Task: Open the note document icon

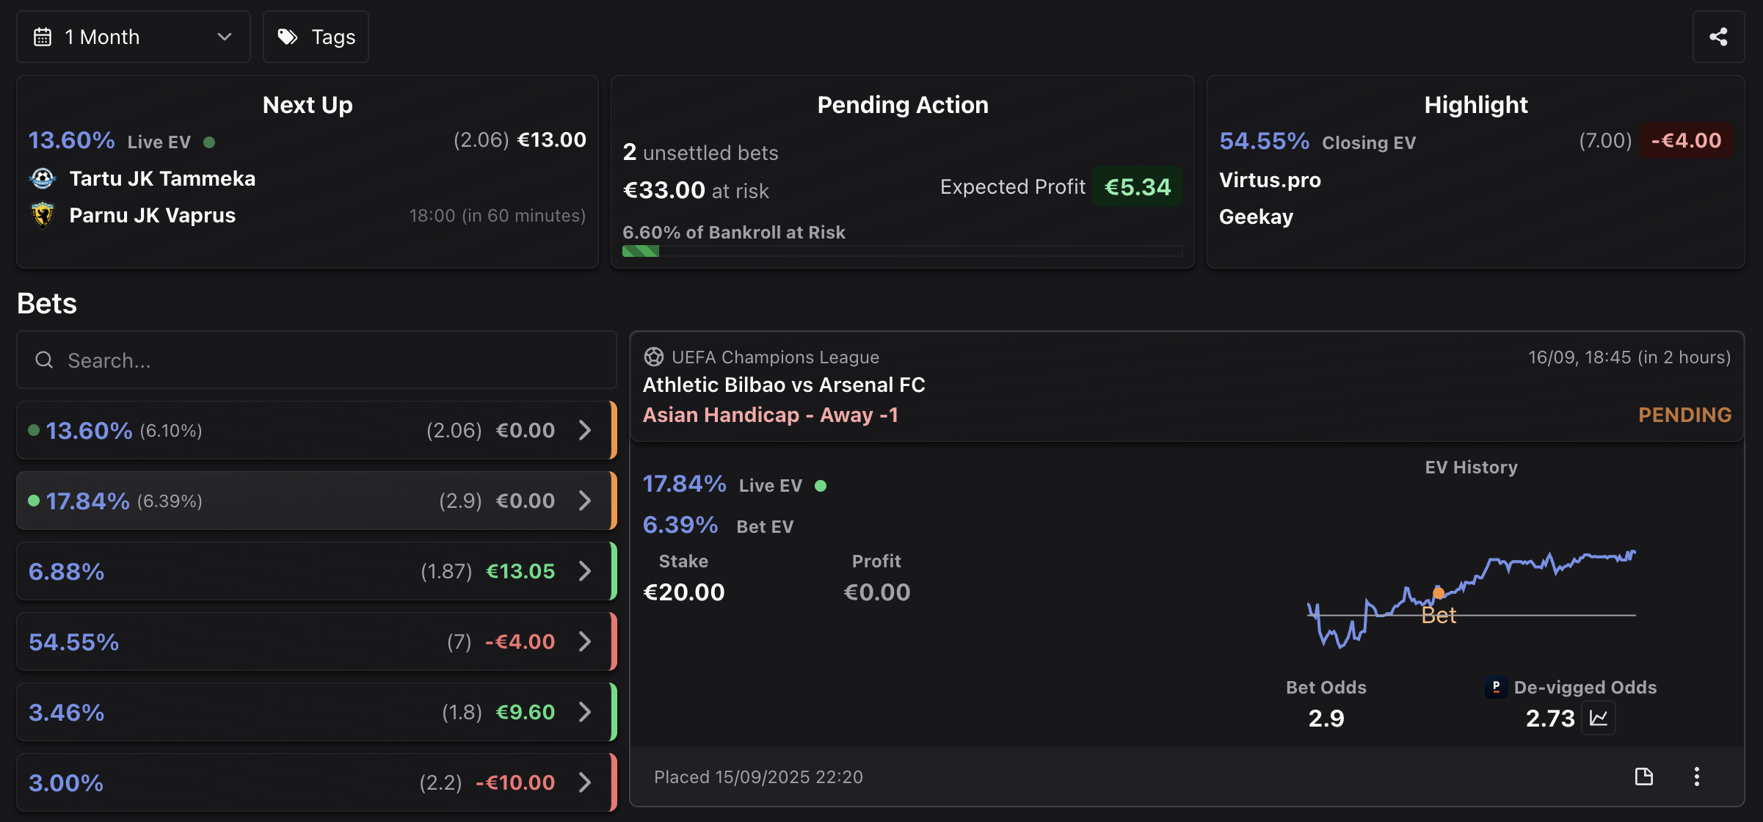Action: [x=1644, y=776]
